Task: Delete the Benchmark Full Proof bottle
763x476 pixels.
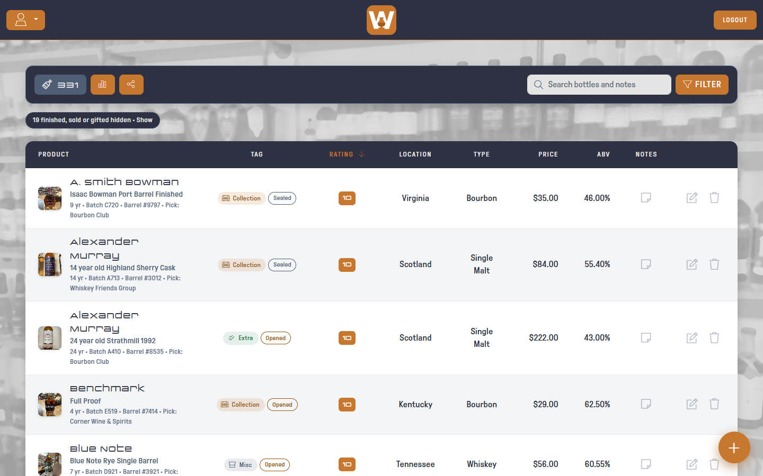Action: coord(714,404)
